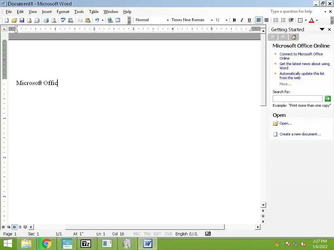Select Align Left paragraph alignment
The width and height of the screenshot is (334, 250).
pos(259,20)
